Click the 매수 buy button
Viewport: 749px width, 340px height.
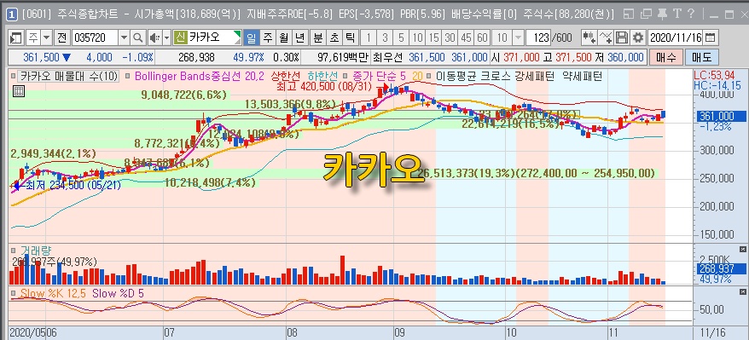666,58
